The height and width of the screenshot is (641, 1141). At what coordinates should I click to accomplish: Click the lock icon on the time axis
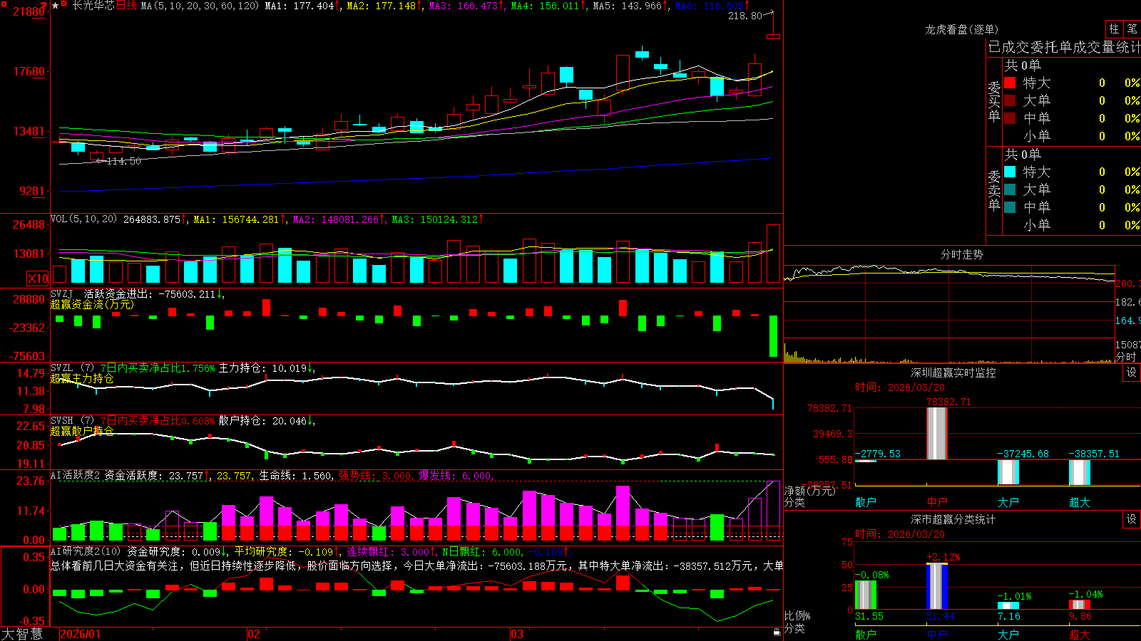tap(777, 632)
